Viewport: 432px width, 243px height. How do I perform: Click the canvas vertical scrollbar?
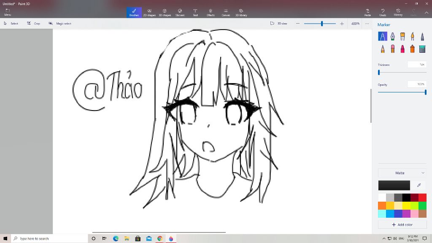tap(371, 106)
